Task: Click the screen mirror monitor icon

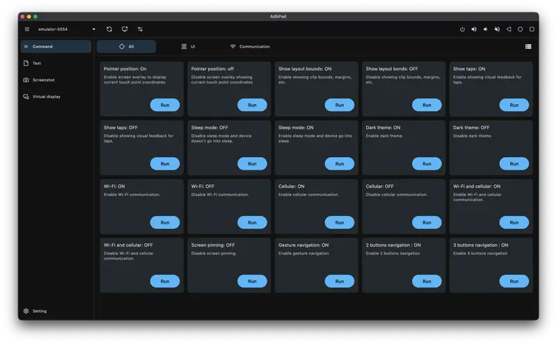Action: click(125, 29)
